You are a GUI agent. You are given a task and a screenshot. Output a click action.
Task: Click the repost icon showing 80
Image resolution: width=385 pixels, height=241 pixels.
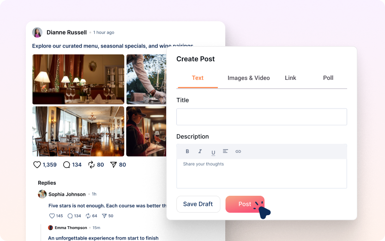click(91, 165)
